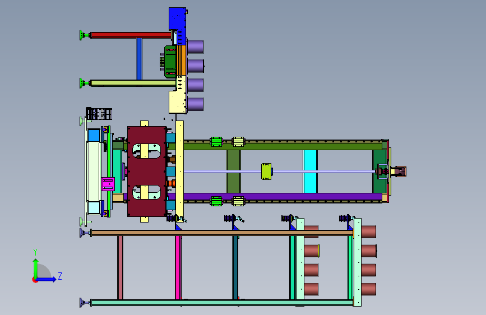Select the mint green bottom frame beam

[x=222, y=303]
